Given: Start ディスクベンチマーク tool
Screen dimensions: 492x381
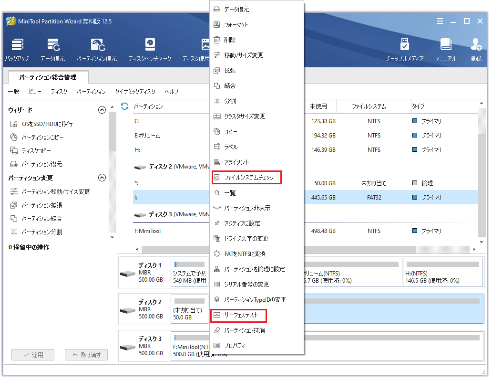Looking at the screenshot, I should pyautogui.click(x=150, y=50).
